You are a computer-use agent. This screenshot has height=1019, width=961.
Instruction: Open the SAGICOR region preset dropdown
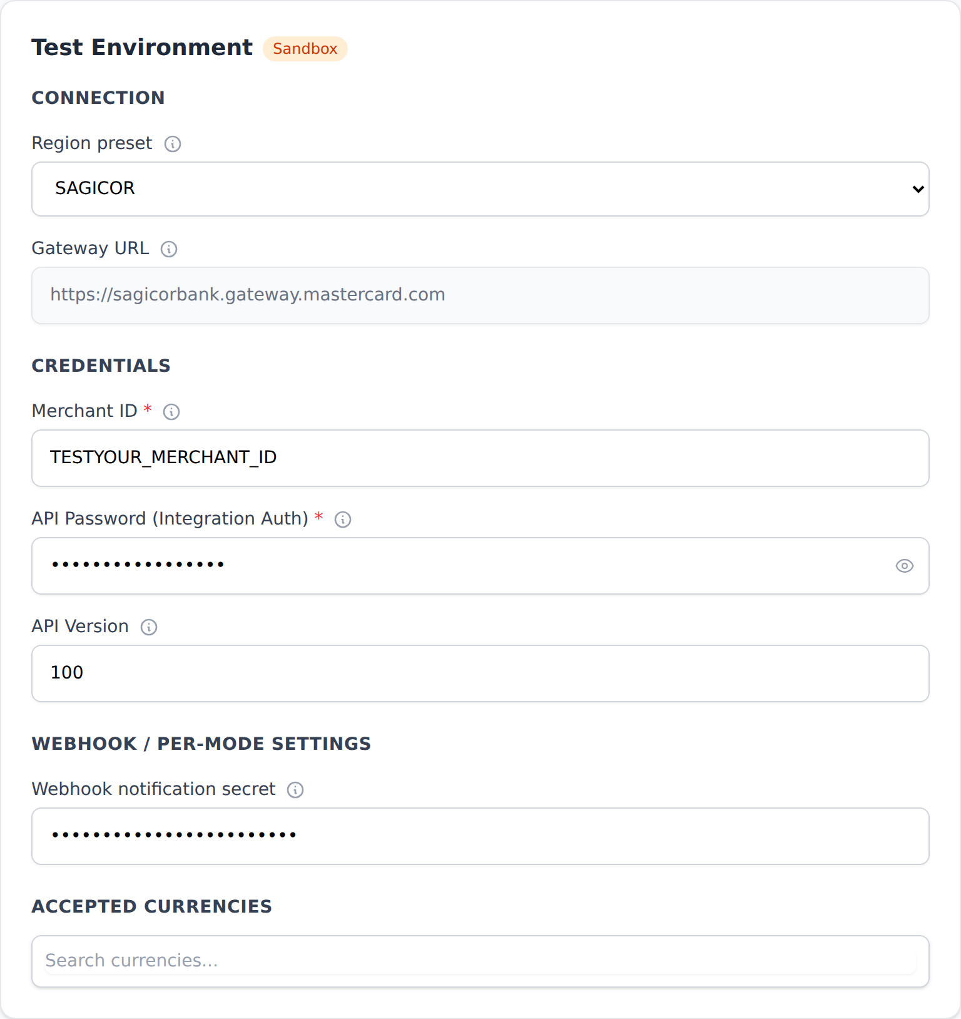tap(480, 189)
